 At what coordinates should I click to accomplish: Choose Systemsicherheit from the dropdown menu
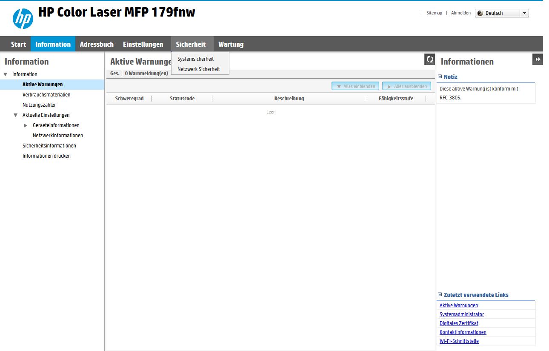click(196, 59)
